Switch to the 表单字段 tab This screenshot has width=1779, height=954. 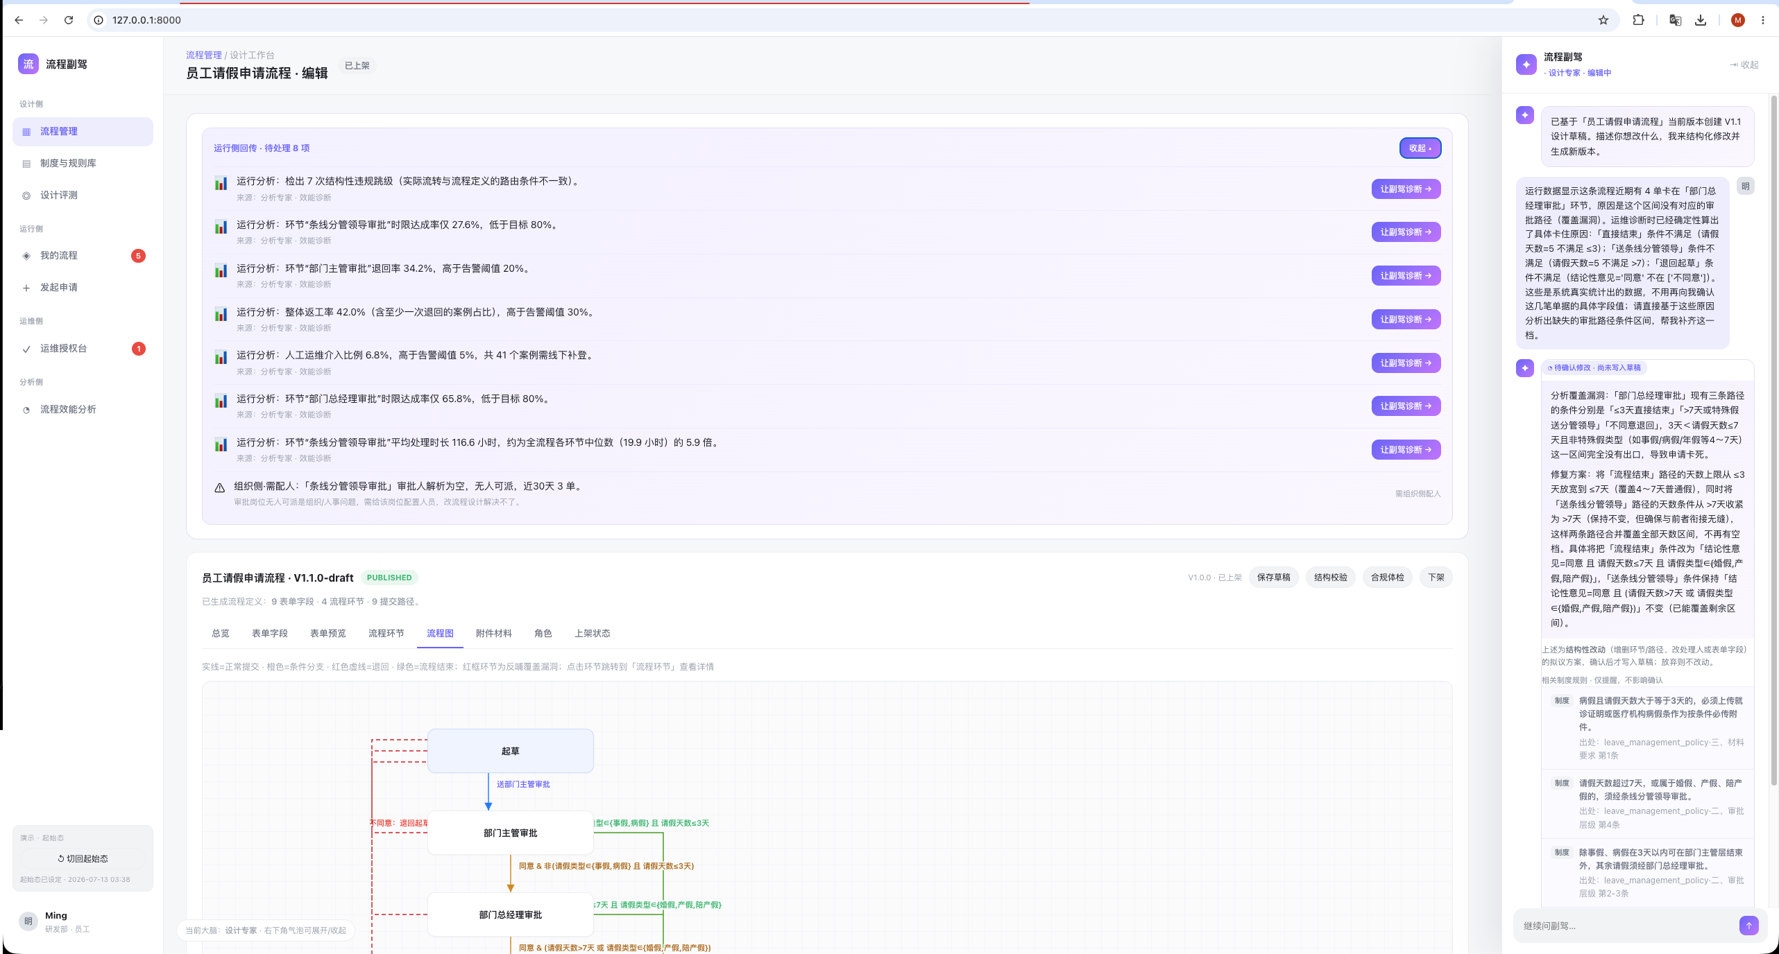pyautogui.click(x=269, y=633)
